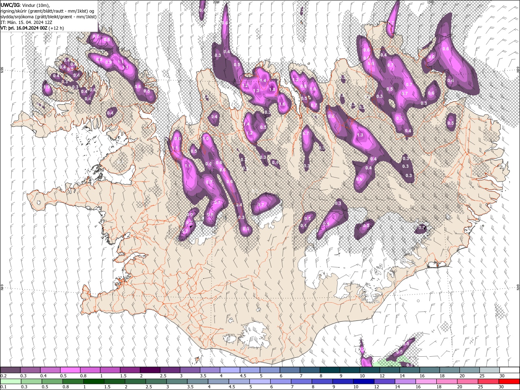Click the 'IT: Mán. 15. 04. 2024 12Z' line
Screen dimensions: 520x390
click(26, 22)
